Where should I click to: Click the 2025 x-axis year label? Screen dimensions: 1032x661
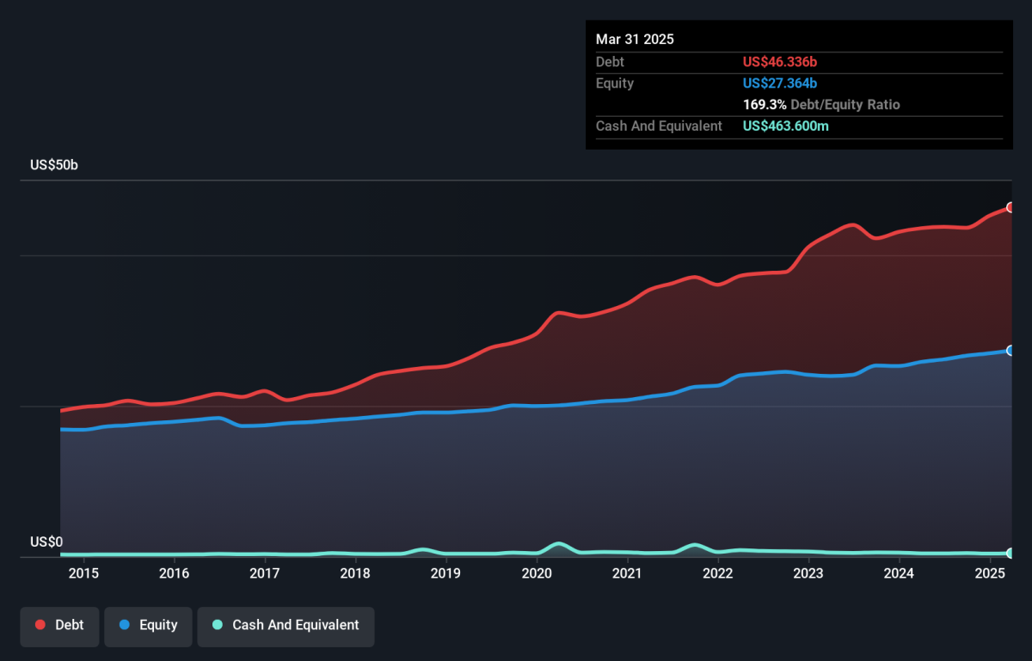(x=990, y=573)
